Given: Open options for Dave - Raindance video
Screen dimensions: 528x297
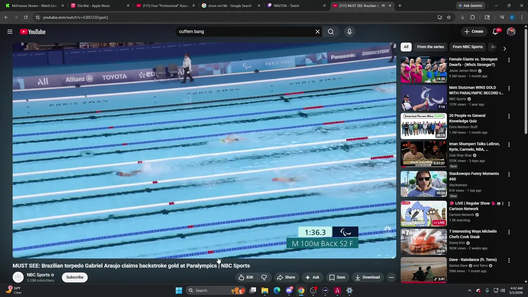Looking at the screenshot, I should [x=509, y=261].
